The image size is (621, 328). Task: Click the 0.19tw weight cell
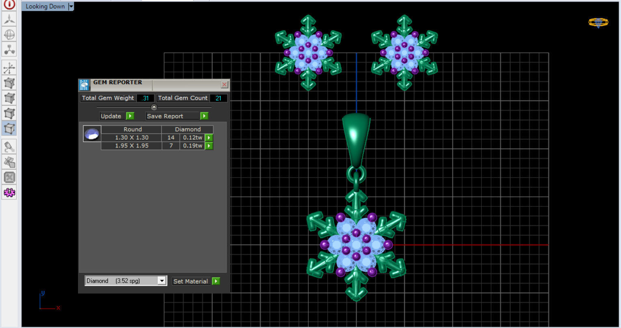point(193,146)
